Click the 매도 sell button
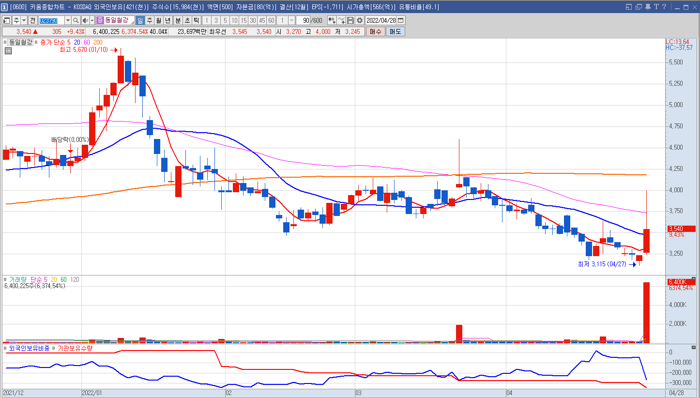 click(395, 31)
